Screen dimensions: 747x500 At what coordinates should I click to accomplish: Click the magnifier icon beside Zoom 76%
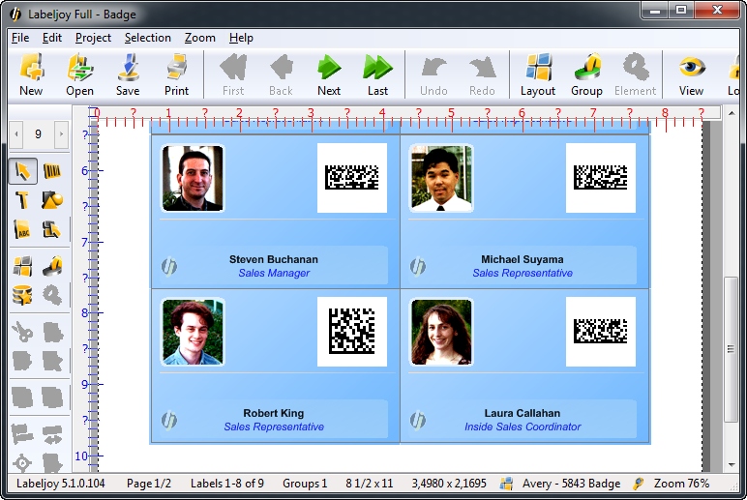(x=638, y=484)
